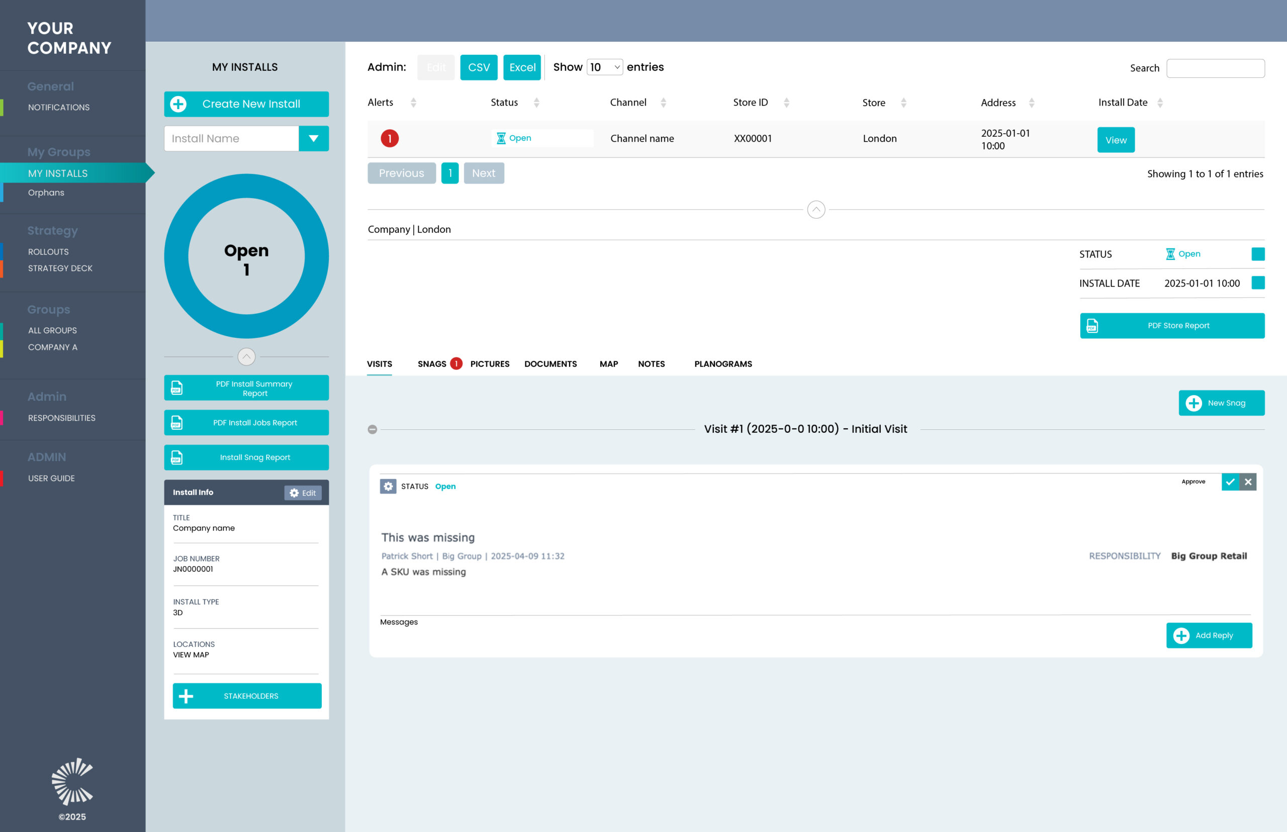Open NOTIFICATIONS in the sidebar
The height and width of the screenshot is (832, 1287).
point(59,108)
